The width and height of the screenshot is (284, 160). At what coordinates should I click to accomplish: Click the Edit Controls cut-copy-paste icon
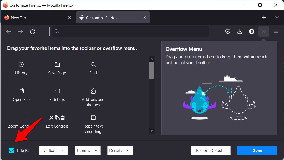57,118
